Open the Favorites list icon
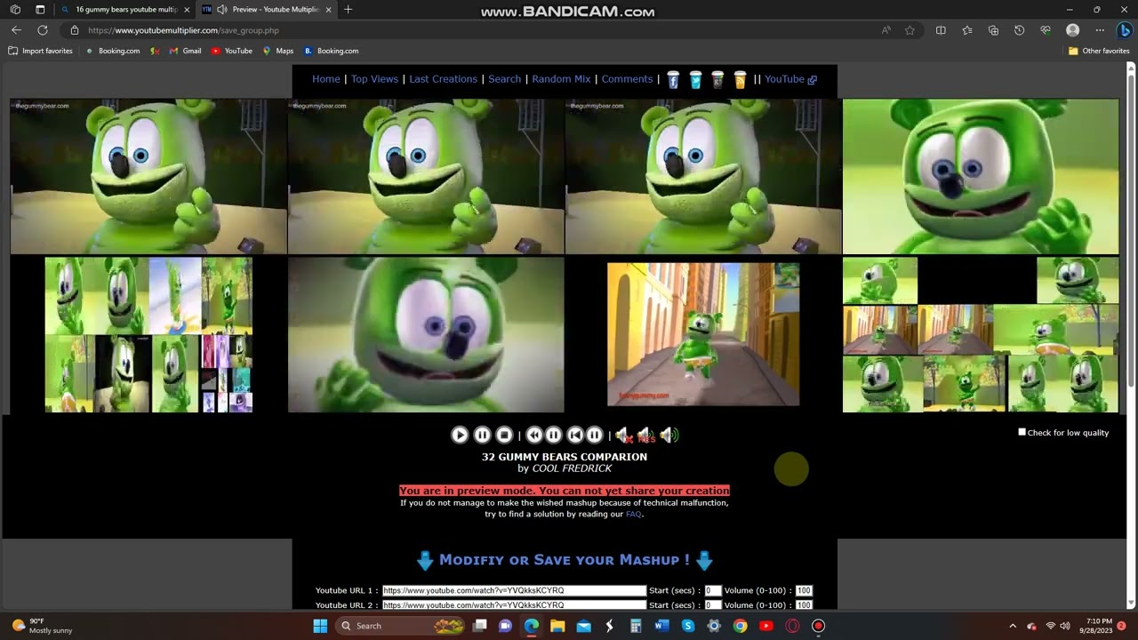This screenshot has width=1138, height=640. 967,30
